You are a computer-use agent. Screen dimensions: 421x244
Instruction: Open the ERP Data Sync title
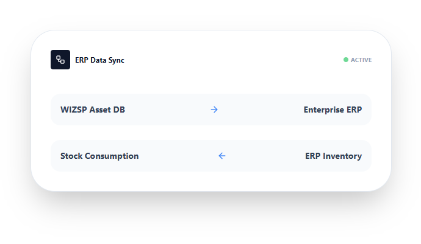point(99,60)
